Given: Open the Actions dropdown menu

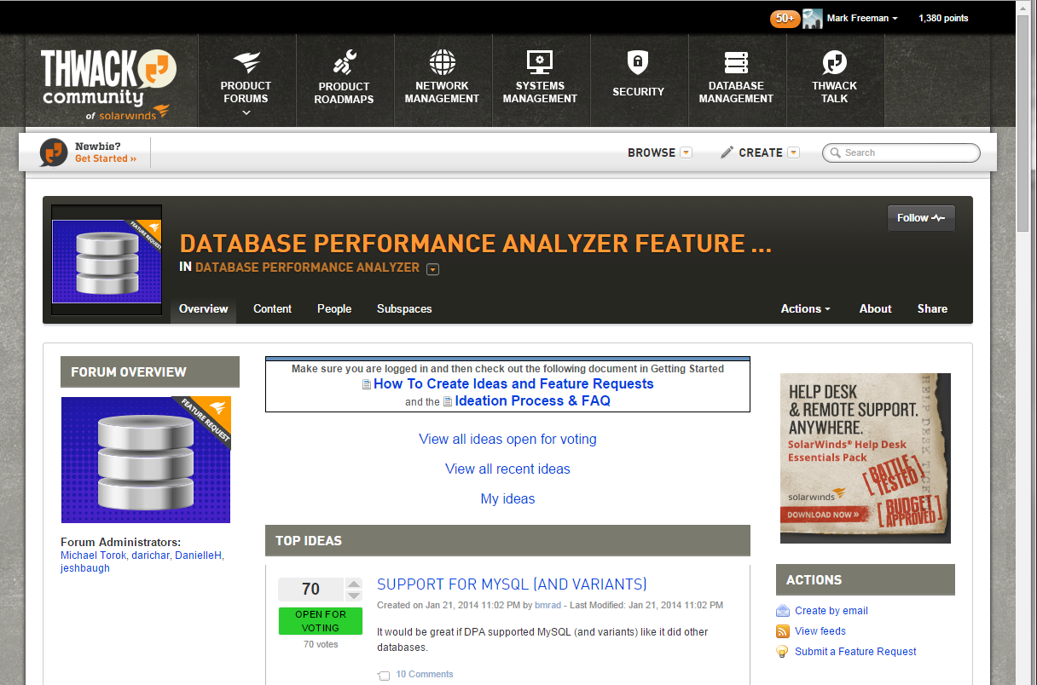Looking at the screenshot, I should (x=805, y=308).
